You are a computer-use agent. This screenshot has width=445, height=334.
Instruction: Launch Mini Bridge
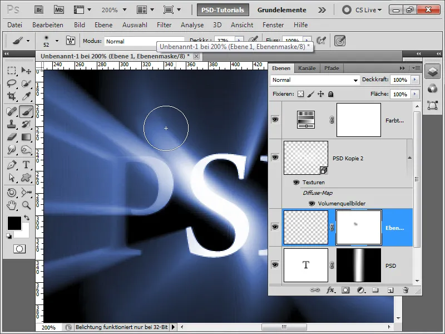point(59,10)
